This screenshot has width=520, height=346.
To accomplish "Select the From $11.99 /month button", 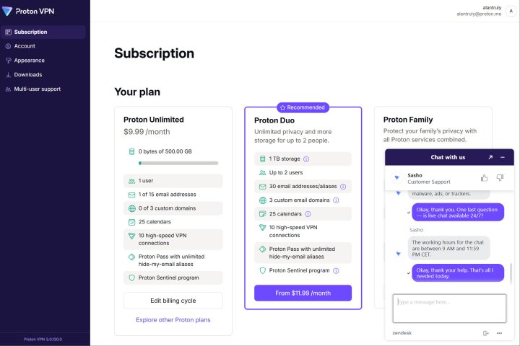I will coord(303,293).
